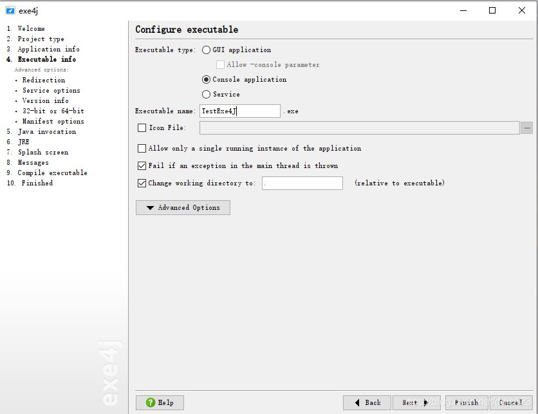Click the Help button
The width and height of the screenshot is (538, 414).
pyautogui.click(x=160, y=402)
